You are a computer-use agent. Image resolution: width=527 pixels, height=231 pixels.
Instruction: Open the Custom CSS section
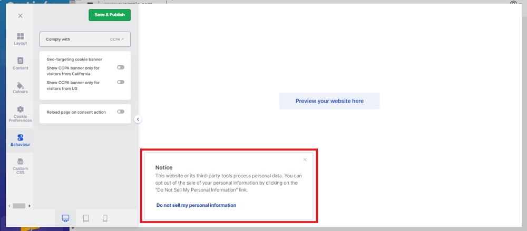point(20,166)
